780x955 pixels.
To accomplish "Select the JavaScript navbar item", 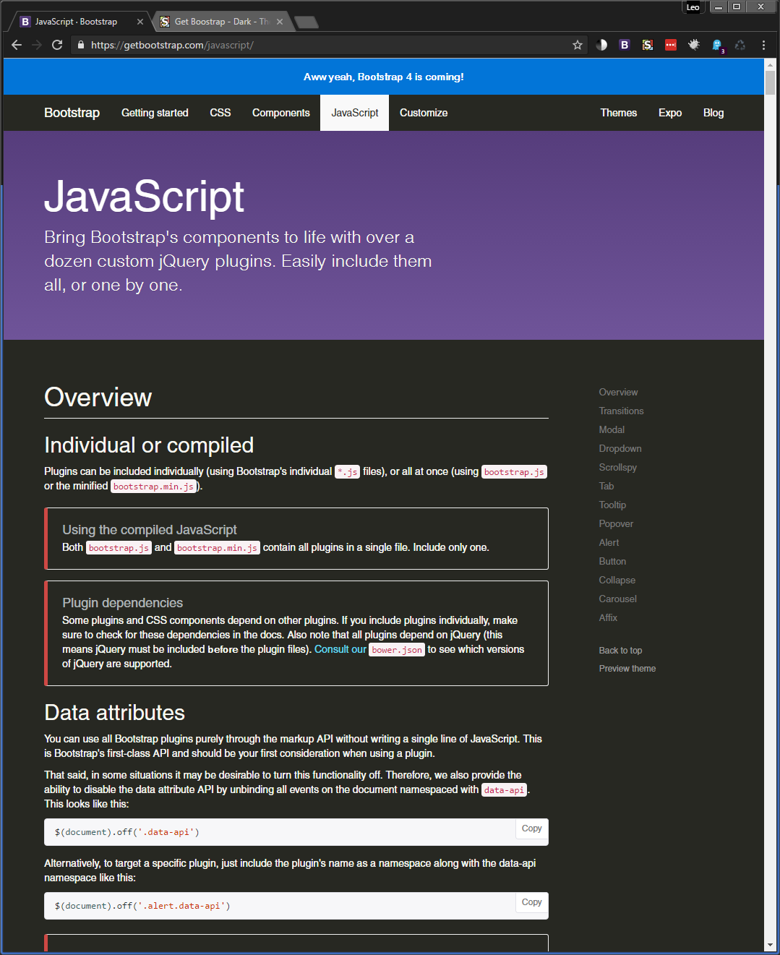I will tap(355, 113).
